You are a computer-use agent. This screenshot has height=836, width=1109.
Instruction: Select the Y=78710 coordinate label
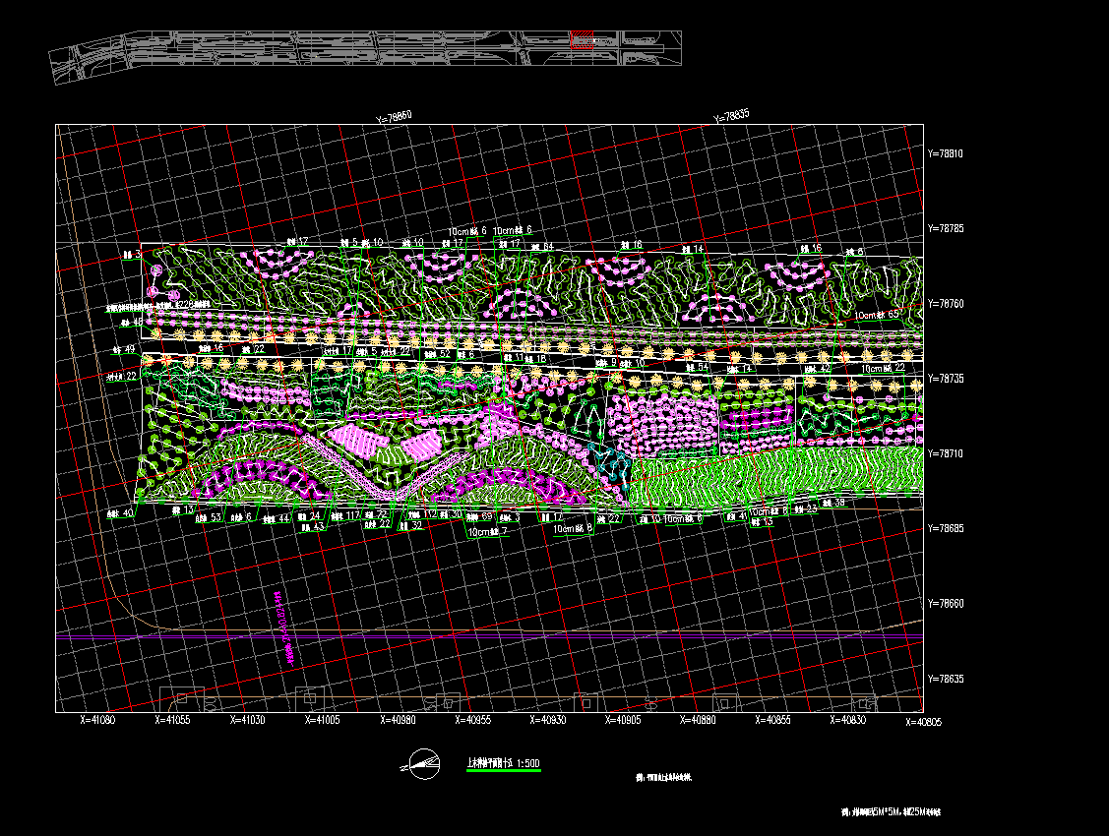[946, 453]
